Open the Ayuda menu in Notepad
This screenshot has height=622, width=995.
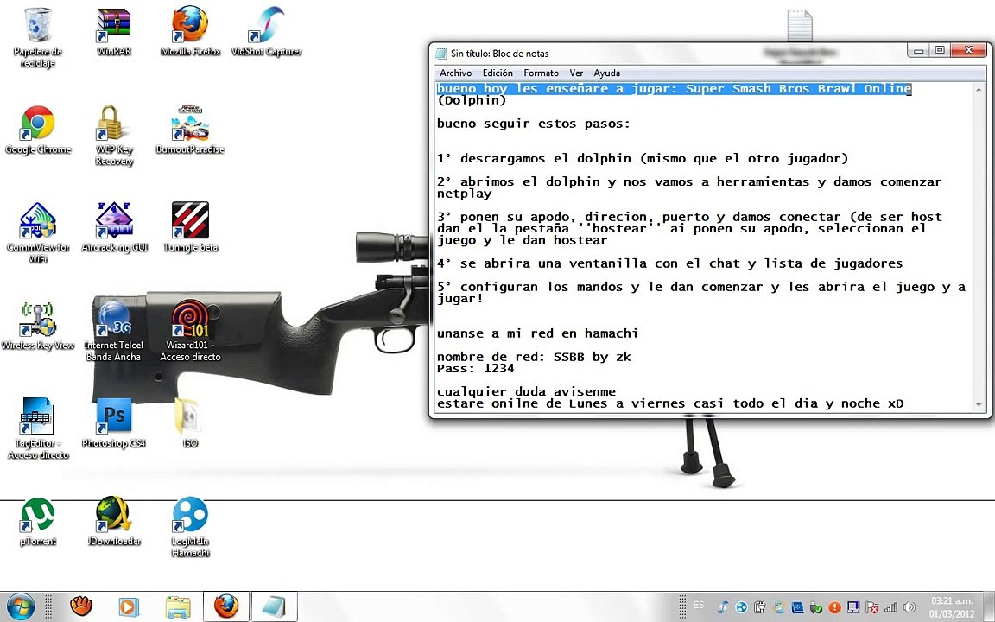click(606, 73)
